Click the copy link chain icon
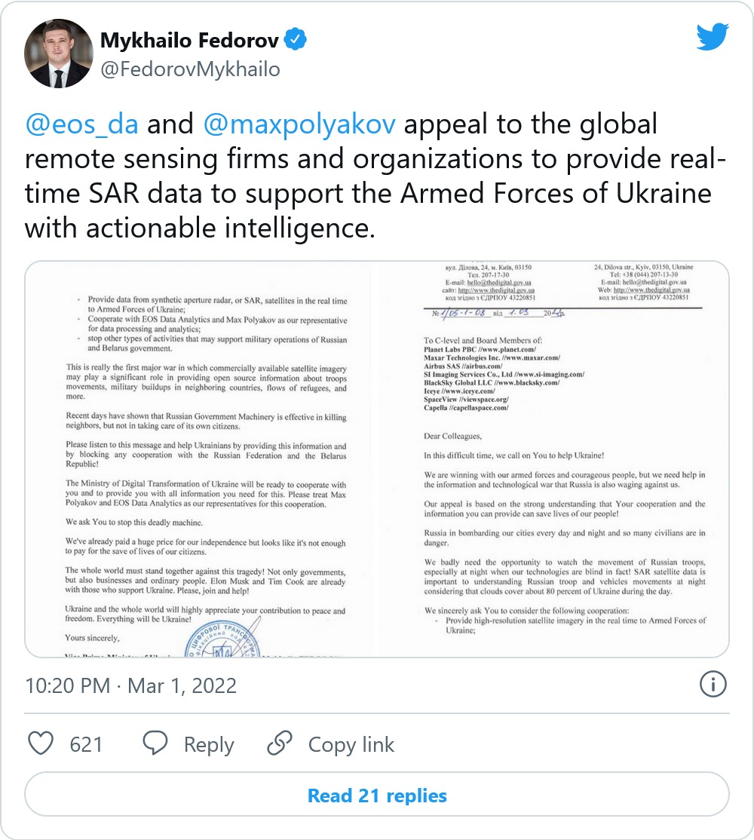 click(280, 744)
